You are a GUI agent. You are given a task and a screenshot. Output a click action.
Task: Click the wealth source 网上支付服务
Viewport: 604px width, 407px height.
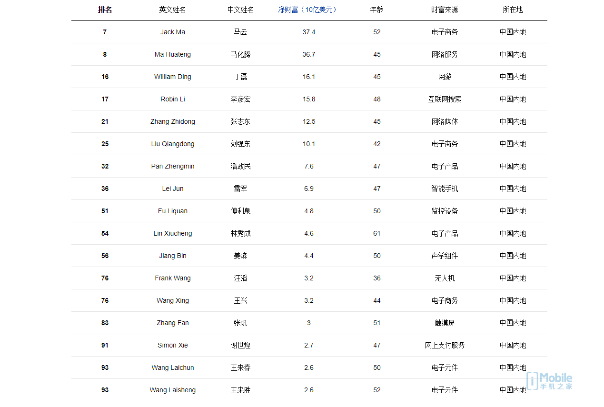coord(445,345)
